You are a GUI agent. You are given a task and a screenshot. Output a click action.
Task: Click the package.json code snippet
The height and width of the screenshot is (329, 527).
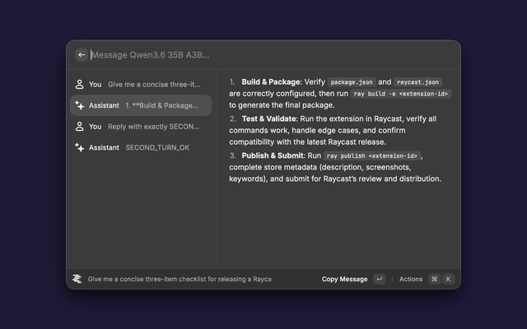pyautogui.click(x=352, y=82)
